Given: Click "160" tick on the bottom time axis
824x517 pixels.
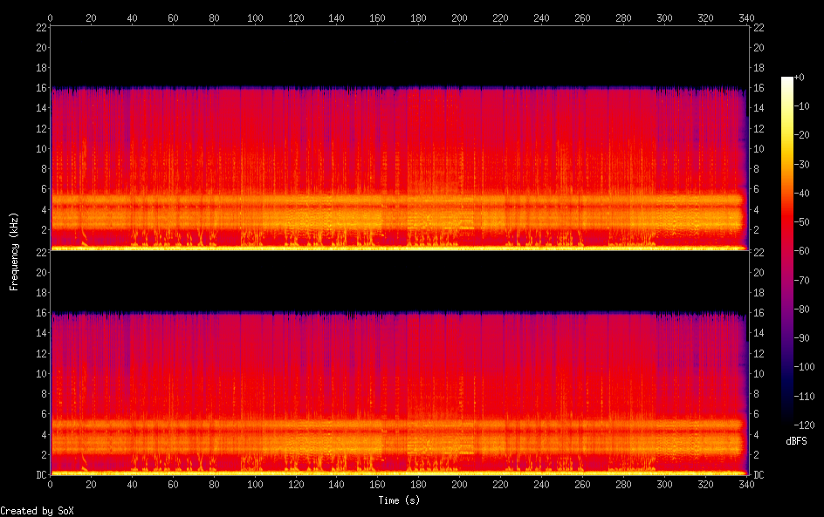Looking at the screenshot, I should [377, 485].
